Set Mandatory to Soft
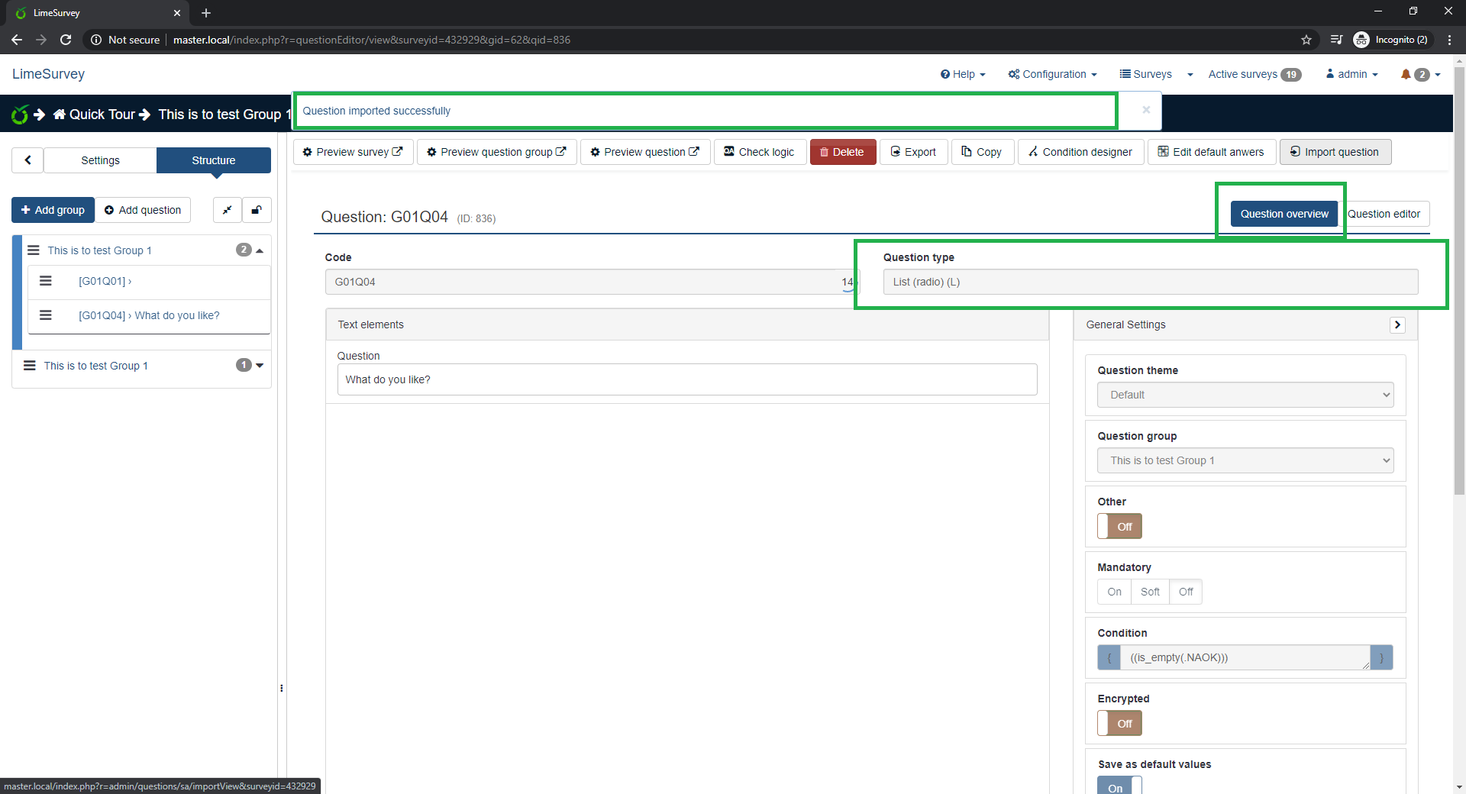Screen dimensions: 1466x794 [x=1149, y=592]
